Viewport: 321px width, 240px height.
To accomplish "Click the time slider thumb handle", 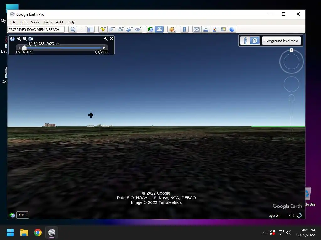I will pos(24,48).
